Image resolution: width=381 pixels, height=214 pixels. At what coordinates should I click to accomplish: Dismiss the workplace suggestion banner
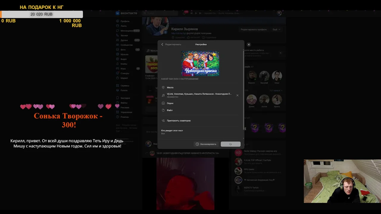click(280, 53)
